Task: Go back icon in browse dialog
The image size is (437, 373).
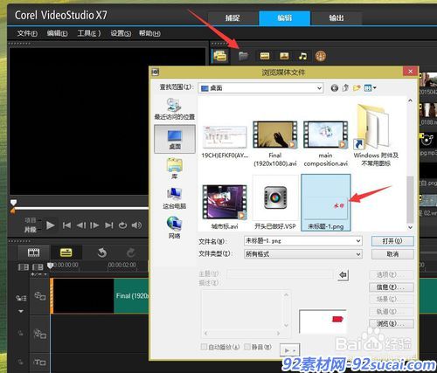Action: tap(335, 87)
